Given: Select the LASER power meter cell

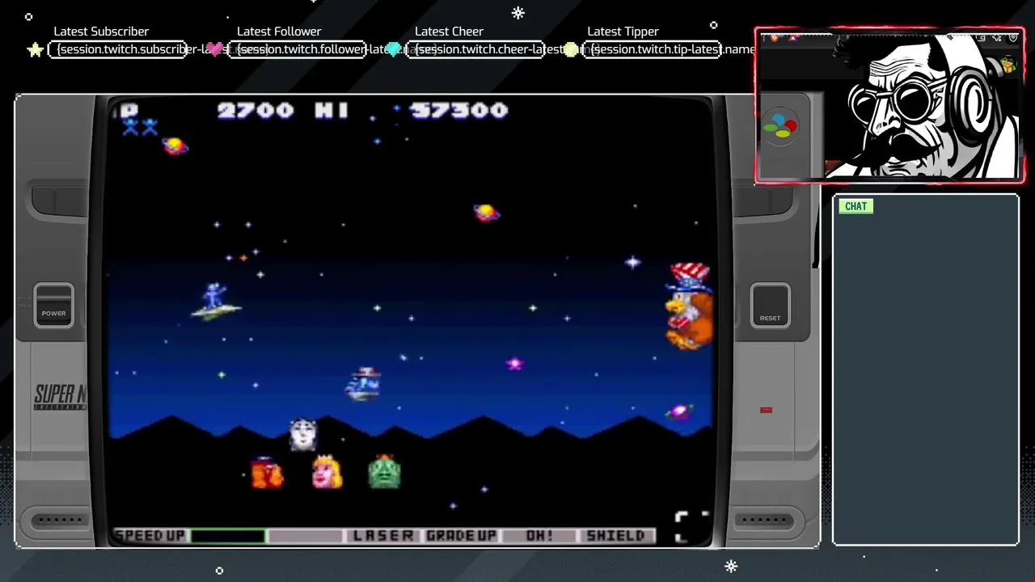Looking at the screenshot, I should [x=383, y=536].
